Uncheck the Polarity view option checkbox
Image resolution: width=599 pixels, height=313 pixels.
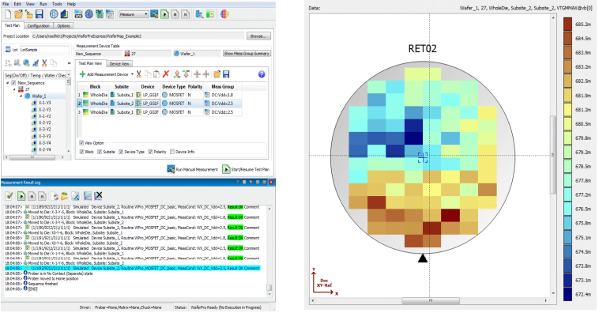click(150, 152)
